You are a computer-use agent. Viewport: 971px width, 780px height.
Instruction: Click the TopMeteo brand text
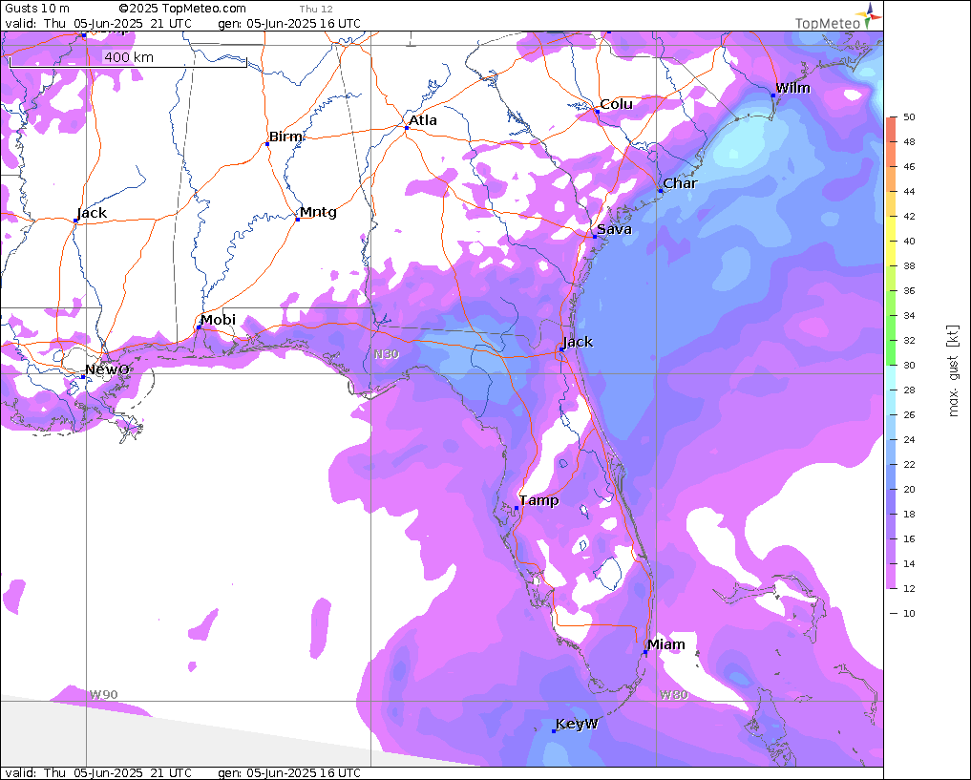click(x=828, y=24)
